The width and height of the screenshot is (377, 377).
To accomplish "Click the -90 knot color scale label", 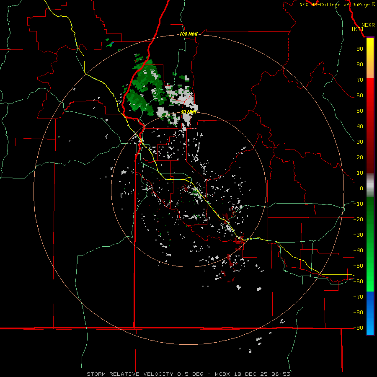I will (358, 328).
